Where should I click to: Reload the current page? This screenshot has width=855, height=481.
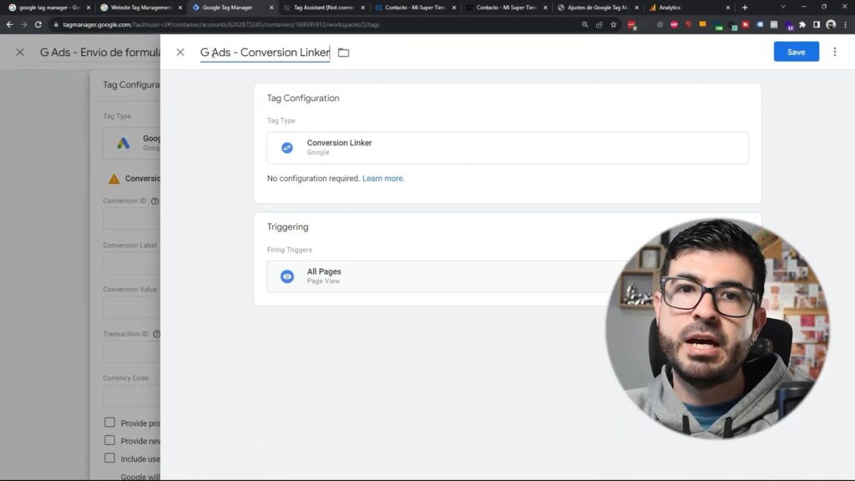pyautogui.click(x=38, y=24)
